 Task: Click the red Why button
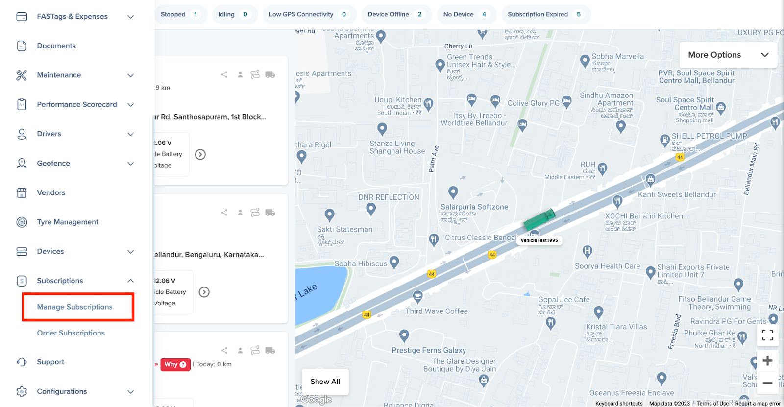[x=175, y=364]
